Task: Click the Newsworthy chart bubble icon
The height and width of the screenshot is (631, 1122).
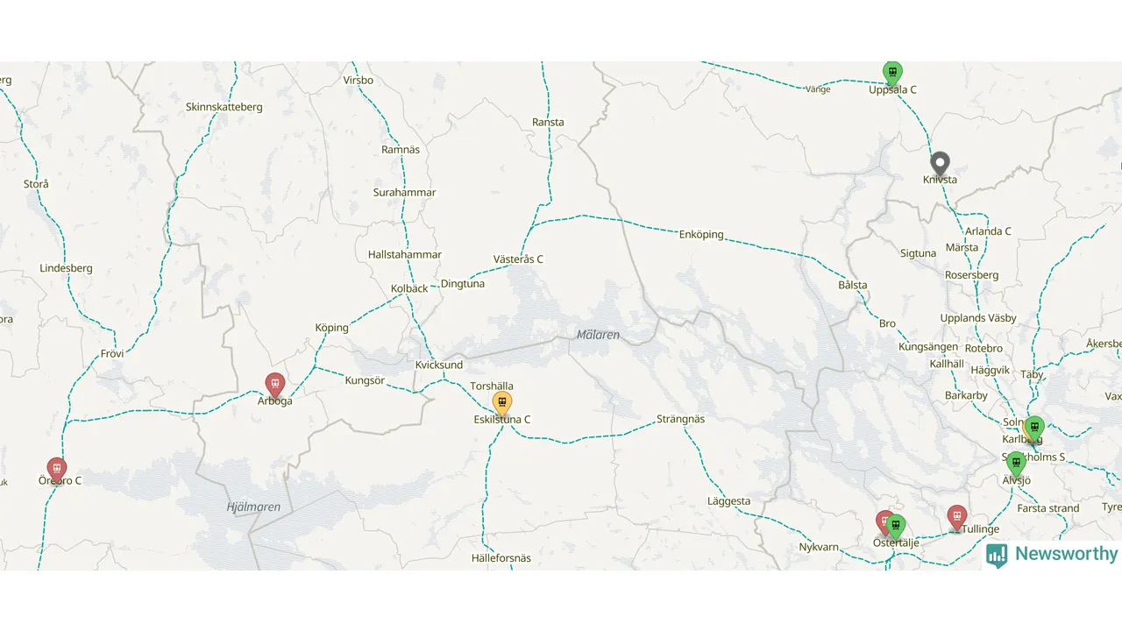Action: click(997, 556)
